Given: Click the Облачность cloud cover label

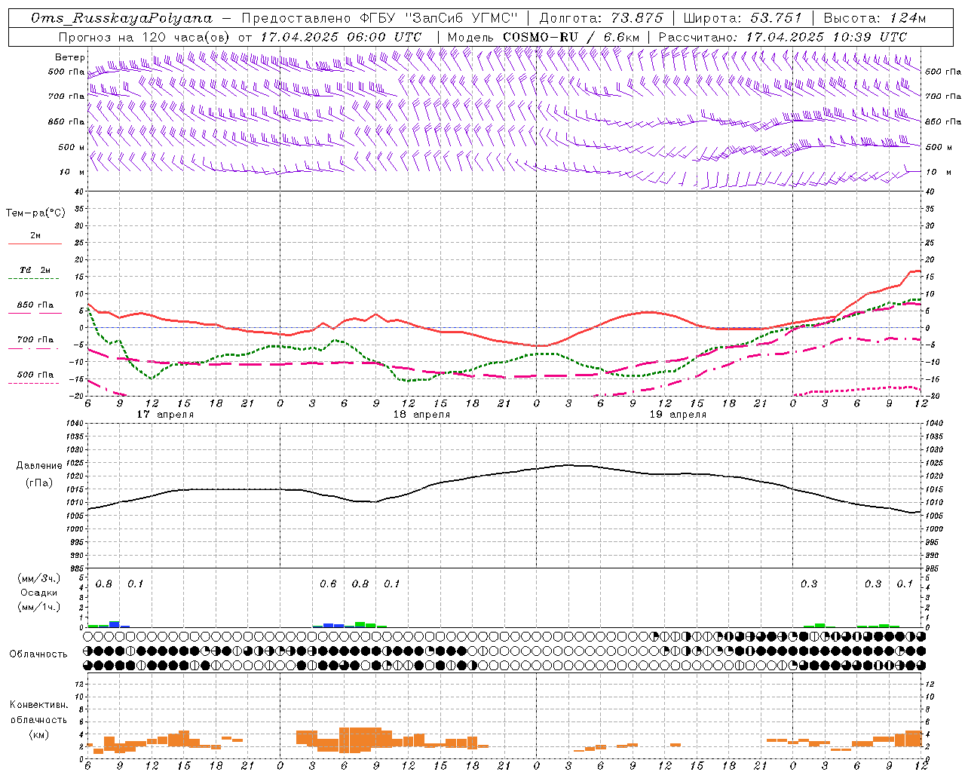Looking at the screenshot, I should pos(38,654).
